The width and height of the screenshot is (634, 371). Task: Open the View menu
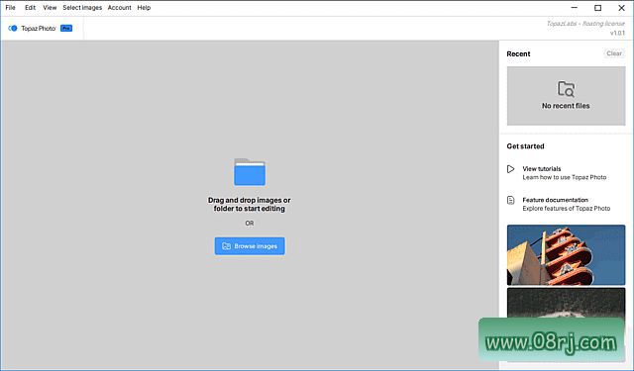click(x=50, y=8)
